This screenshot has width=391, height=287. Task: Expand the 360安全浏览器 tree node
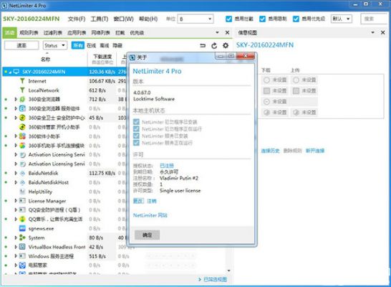point(16,99)
